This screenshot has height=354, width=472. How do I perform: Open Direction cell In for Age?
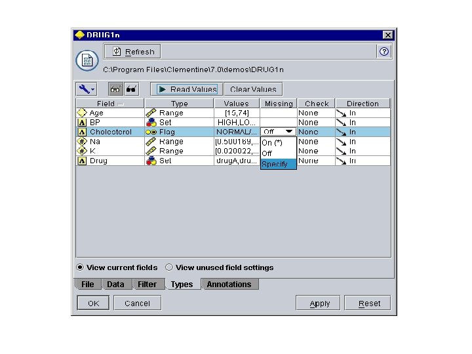click(x=363, y=113)
